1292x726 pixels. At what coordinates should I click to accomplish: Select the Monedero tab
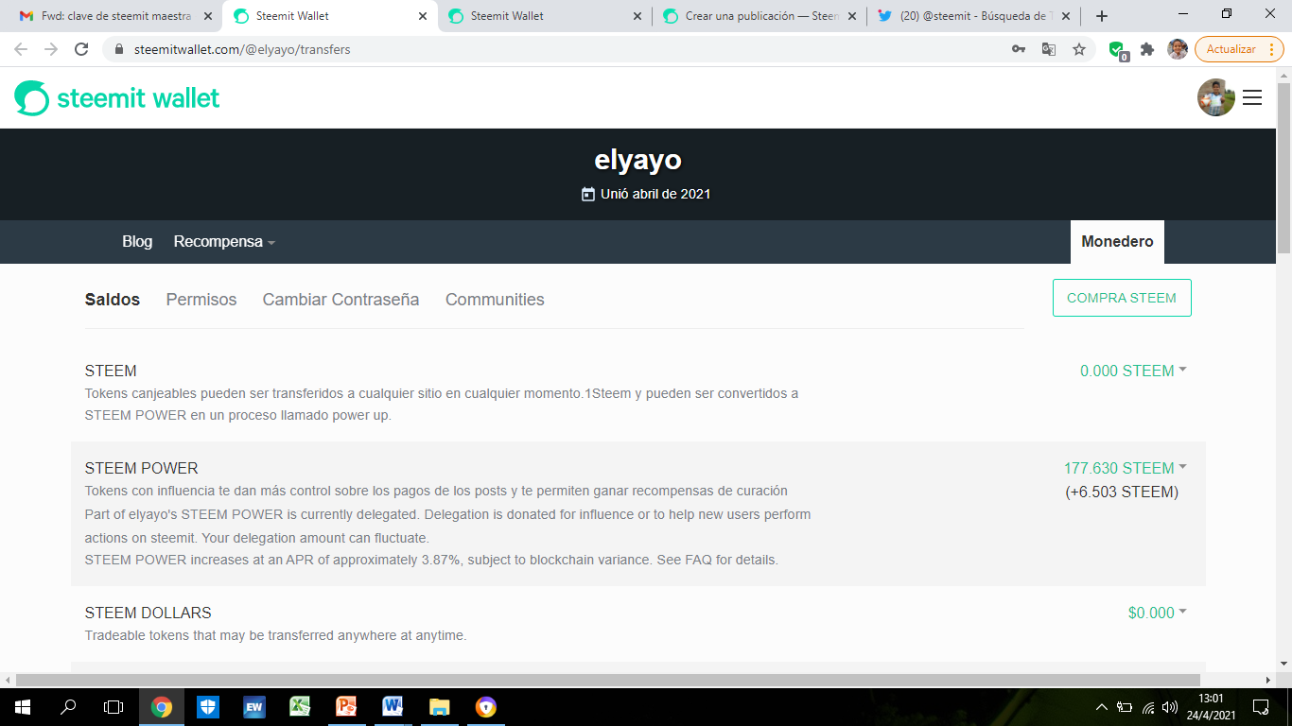tap(1117, 242)
